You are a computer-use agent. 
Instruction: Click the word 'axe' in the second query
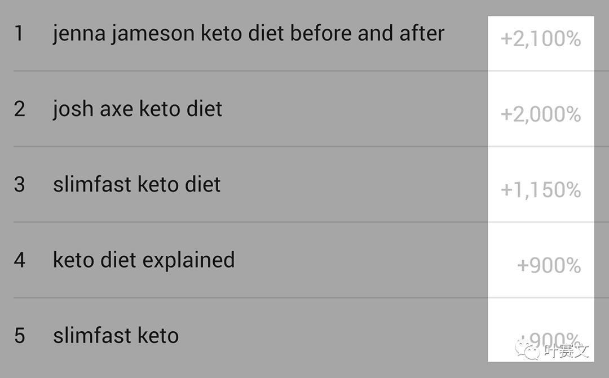point(117,109)
